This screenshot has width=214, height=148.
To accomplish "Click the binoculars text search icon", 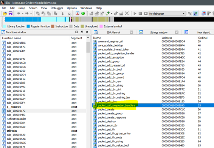I will pos(43,13).
